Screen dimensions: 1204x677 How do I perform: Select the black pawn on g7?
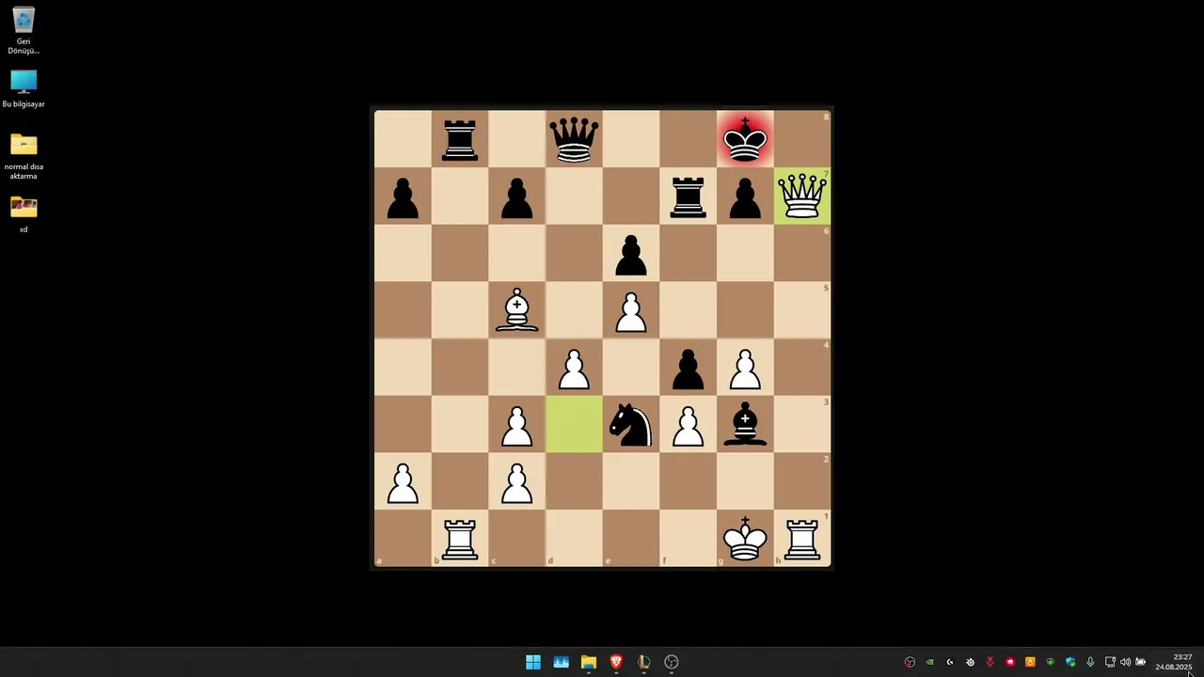point(745,197)
